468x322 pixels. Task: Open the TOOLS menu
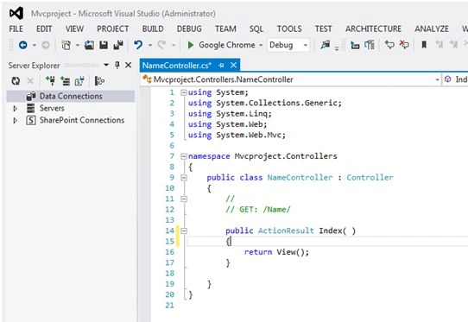289,28
